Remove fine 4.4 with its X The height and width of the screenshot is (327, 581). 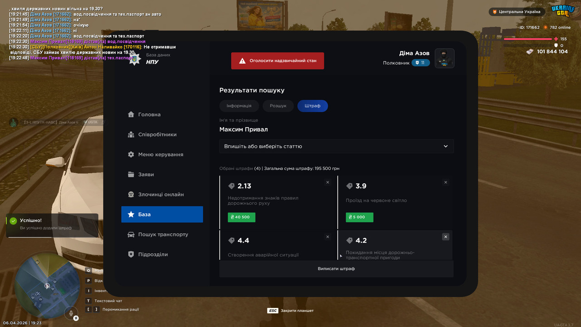coord(328,237)
